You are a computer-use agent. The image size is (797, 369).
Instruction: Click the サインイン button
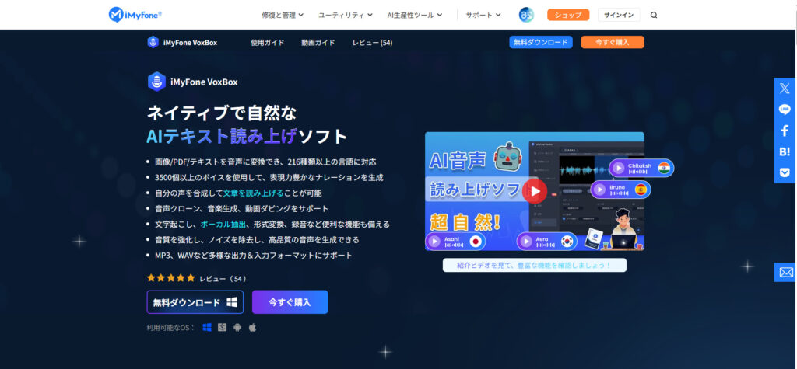coord(619,15)
